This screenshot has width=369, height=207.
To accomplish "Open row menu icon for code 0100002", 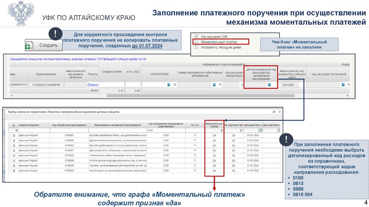I will point(14,146).
